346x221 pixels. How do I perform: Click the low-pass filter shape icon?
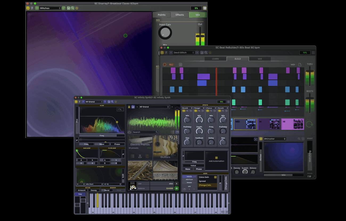120,109
